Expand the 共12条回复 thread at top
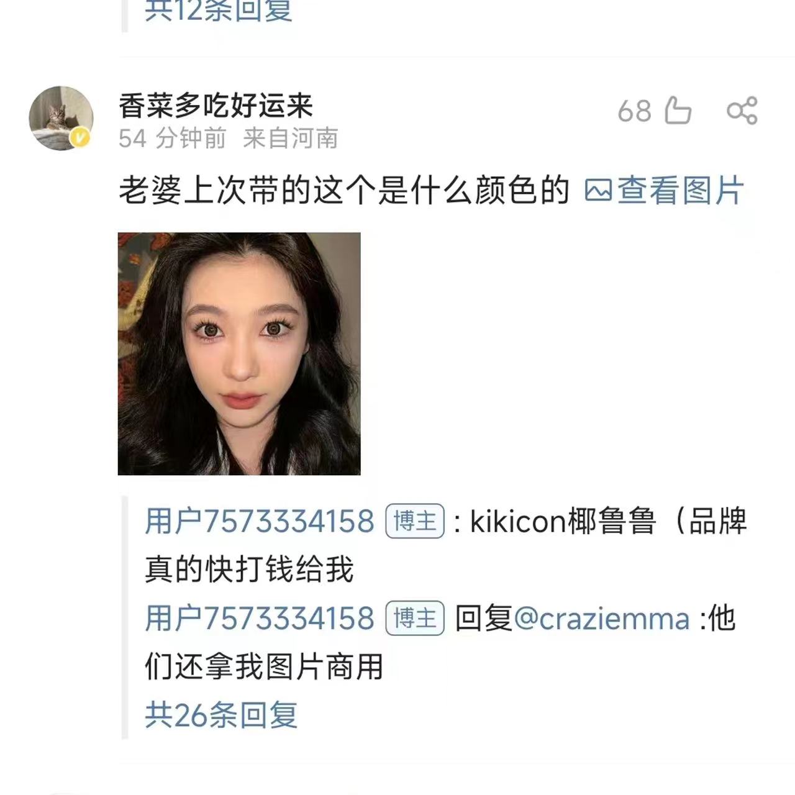The width and height of the screenshot is (795, 795). [x=219, y=11]
